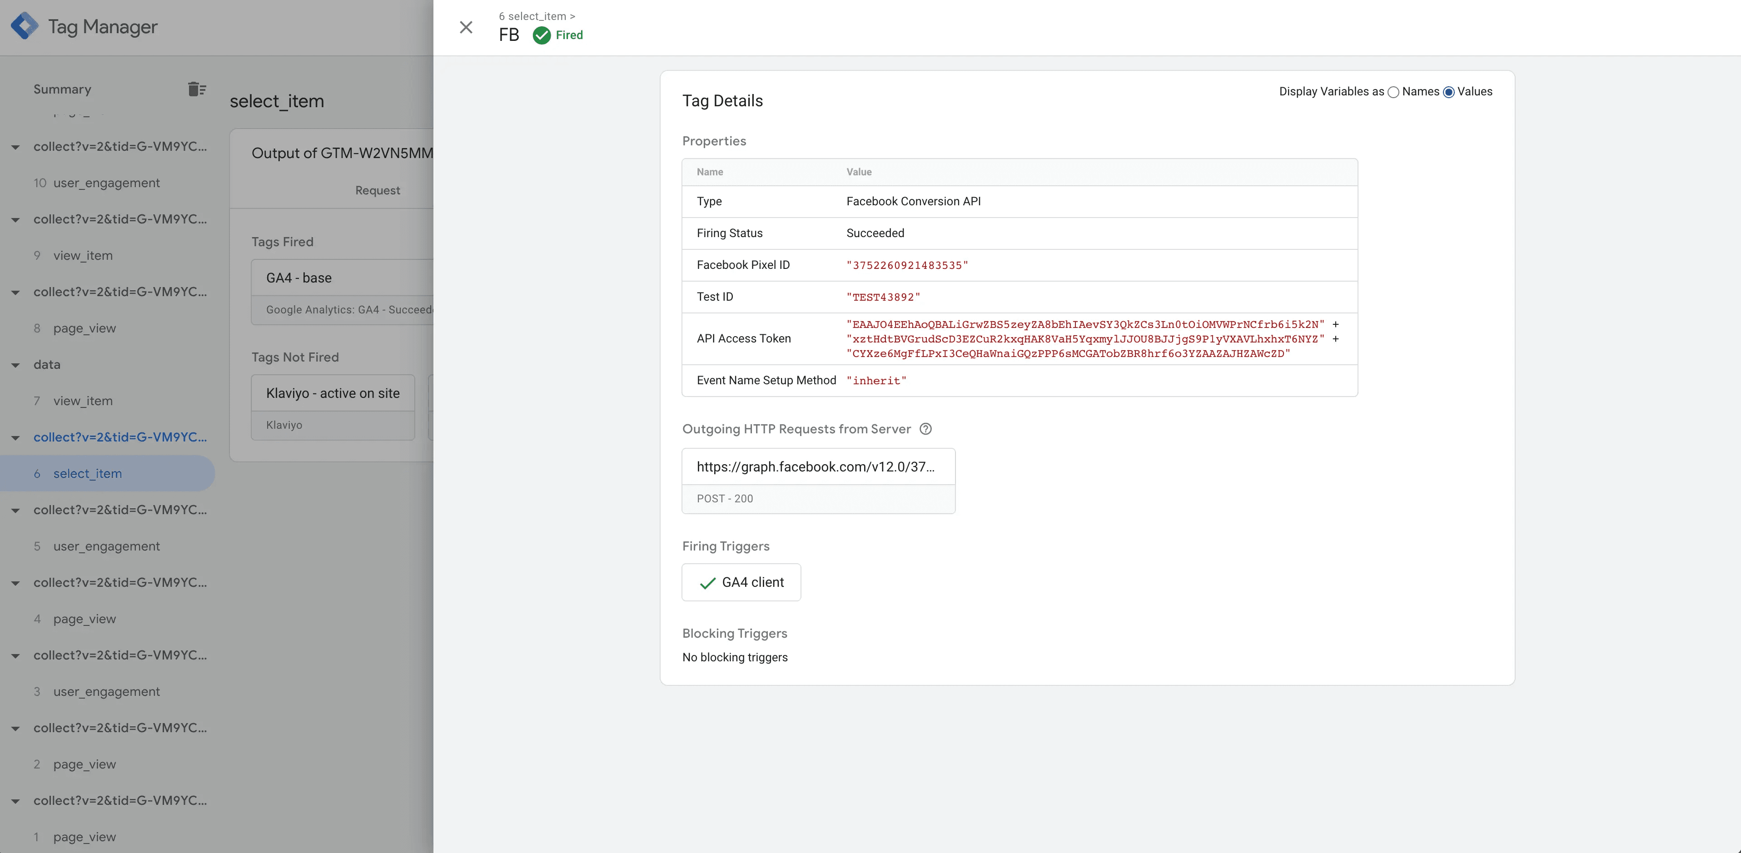This screenshot has height=853, width=1741.
Task: Click the green Fired status checkmark
Action: (x=542, y=35)
